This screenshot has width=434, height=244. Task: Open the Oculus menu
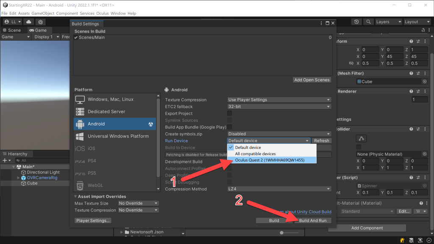tap(103, 13)
